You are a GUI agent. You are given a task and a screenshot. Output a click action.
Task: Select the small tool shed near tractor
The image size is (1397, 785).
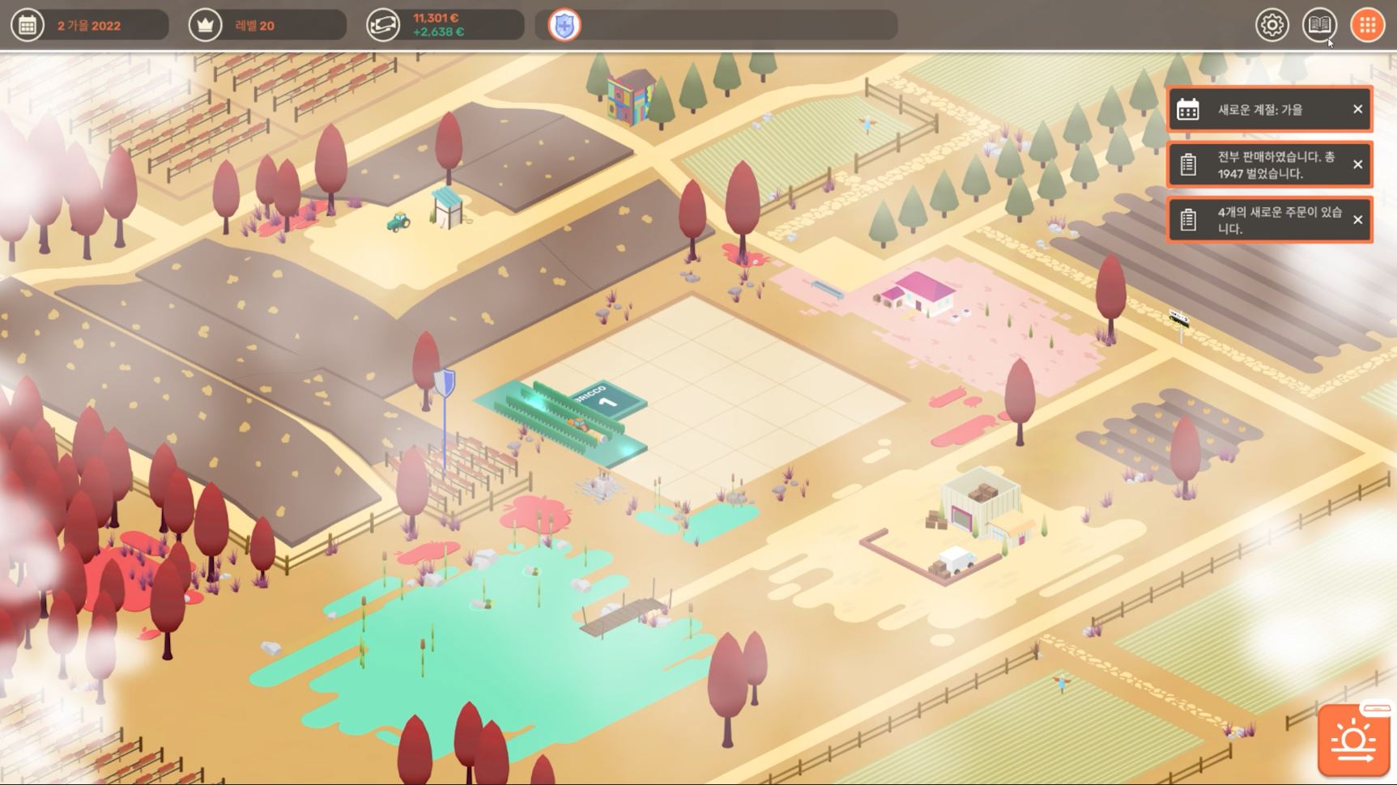click(x=447, y=206)
